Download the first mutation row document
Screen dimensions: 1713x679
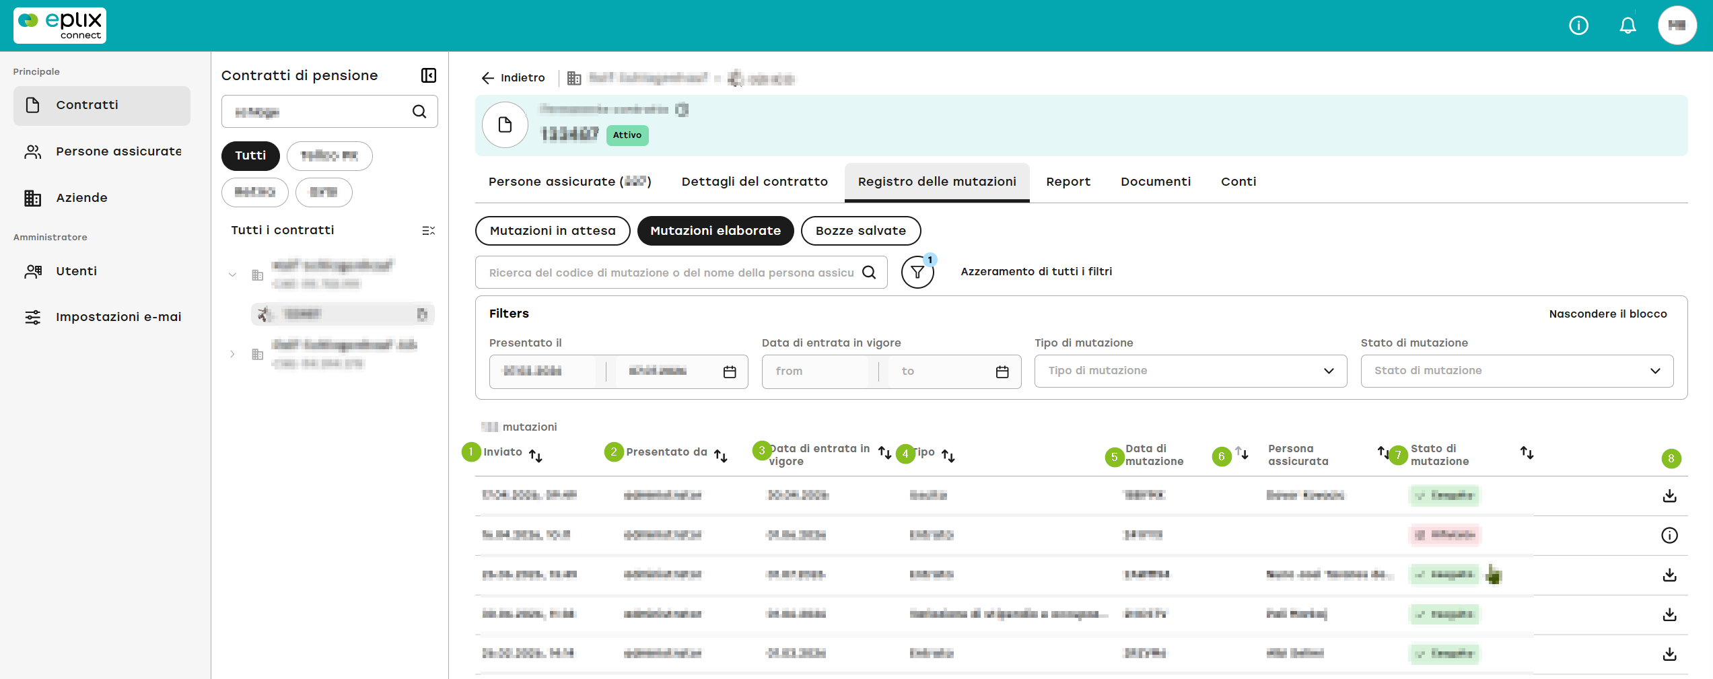pos(1669,496)
